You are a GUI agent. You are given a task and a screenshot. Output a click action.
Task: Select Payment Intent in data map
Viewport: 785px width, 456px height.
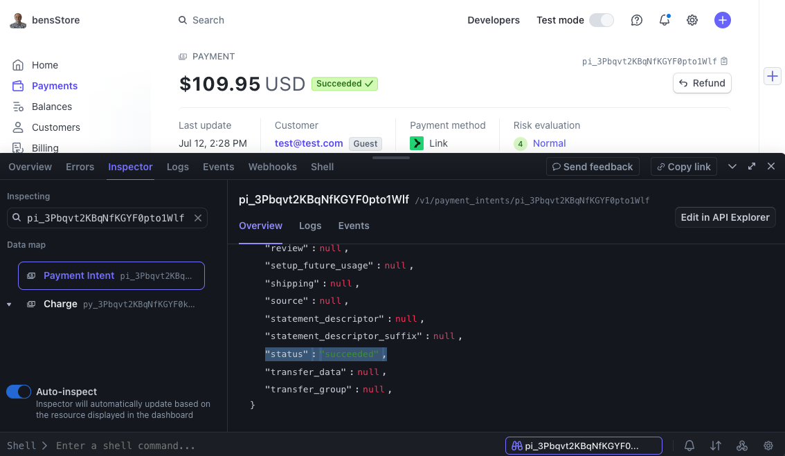111,276
